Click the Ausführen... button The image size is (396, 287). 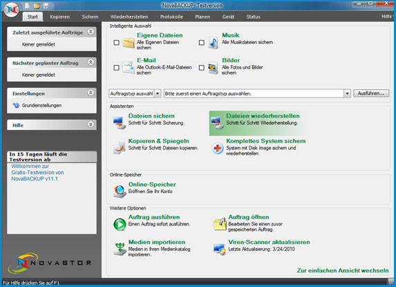(371, 93)
